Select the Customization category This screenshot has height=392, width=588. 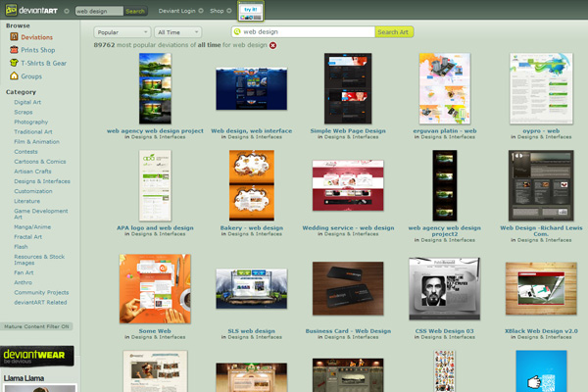tap(33, 191)
